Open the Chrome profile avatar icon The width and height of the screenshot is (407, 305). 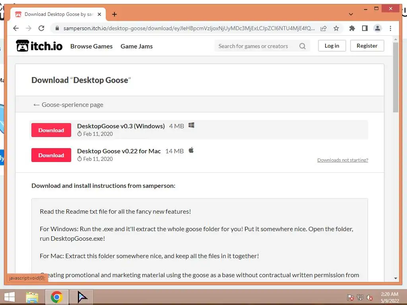(x=378, y=28)
